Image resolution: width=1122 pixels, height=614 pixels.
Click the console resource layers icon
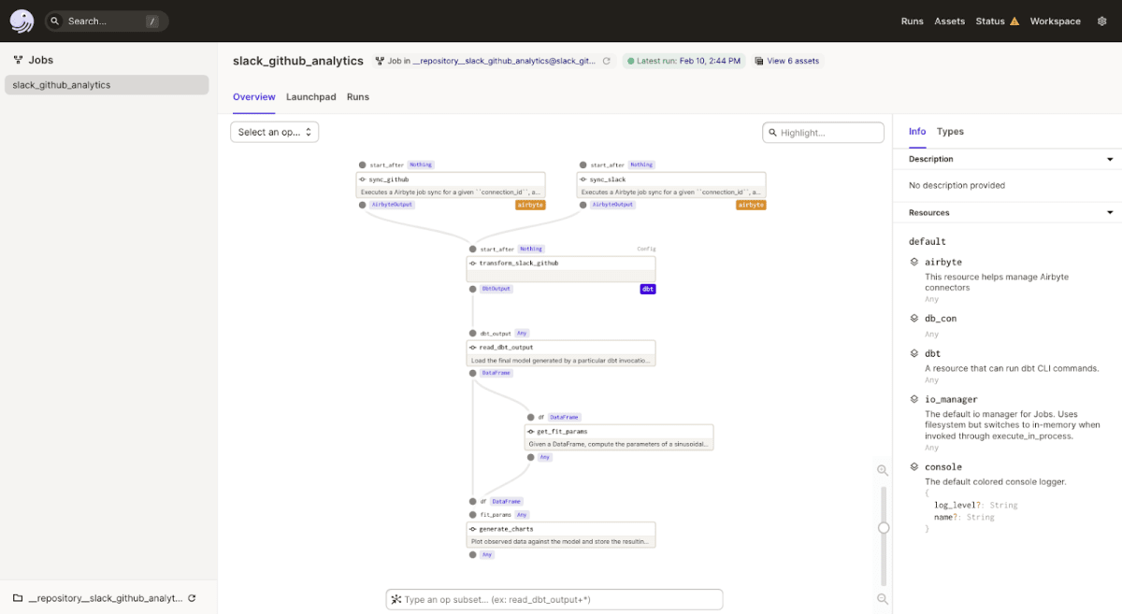click(x=914, y=466)
